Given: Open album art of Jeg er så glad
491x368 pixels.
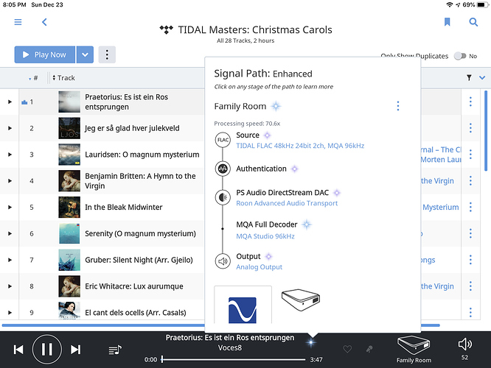Looking at the screenshot, I should (x=69, y=128).
